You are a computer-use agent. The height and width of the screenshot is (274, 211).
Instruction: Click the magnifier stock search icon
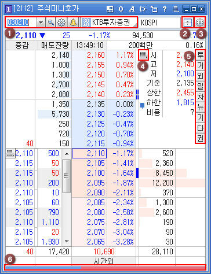[x=50, y=23]
